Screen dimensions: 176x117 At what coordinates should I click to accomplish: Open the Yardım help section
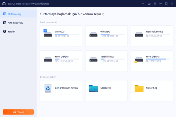point(18,31)
